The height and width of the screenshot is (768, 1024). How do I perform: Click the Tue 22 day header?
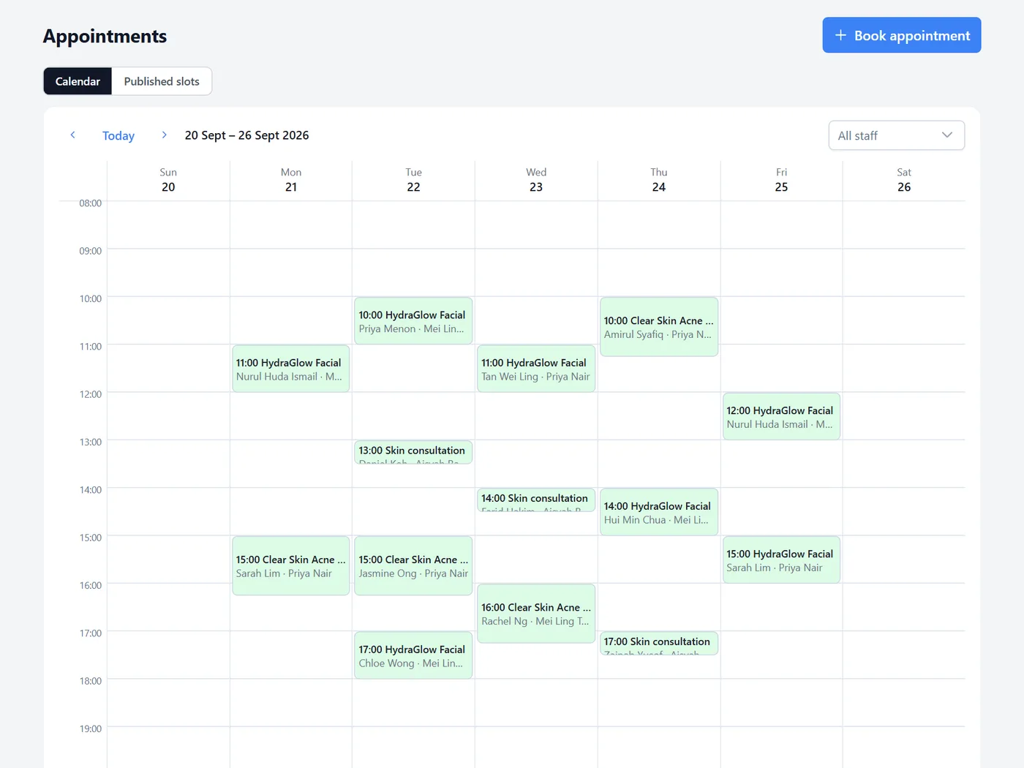413,180
